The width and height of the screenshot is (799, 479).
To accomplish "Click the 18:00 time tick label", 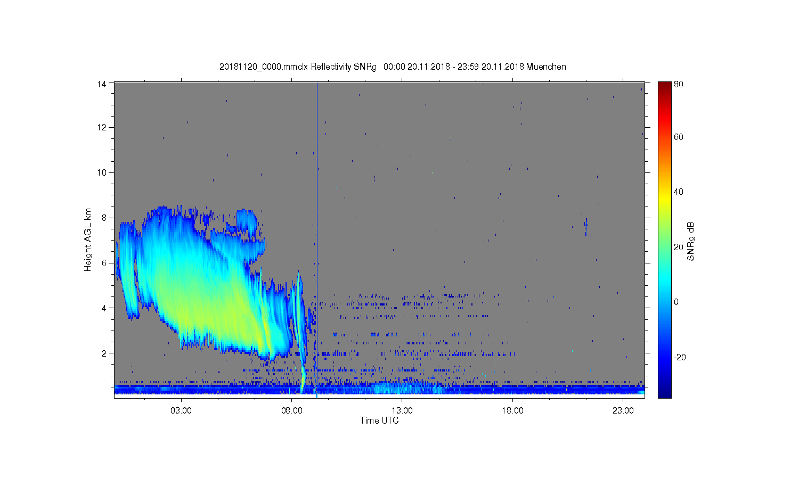I will click(512, 411).
